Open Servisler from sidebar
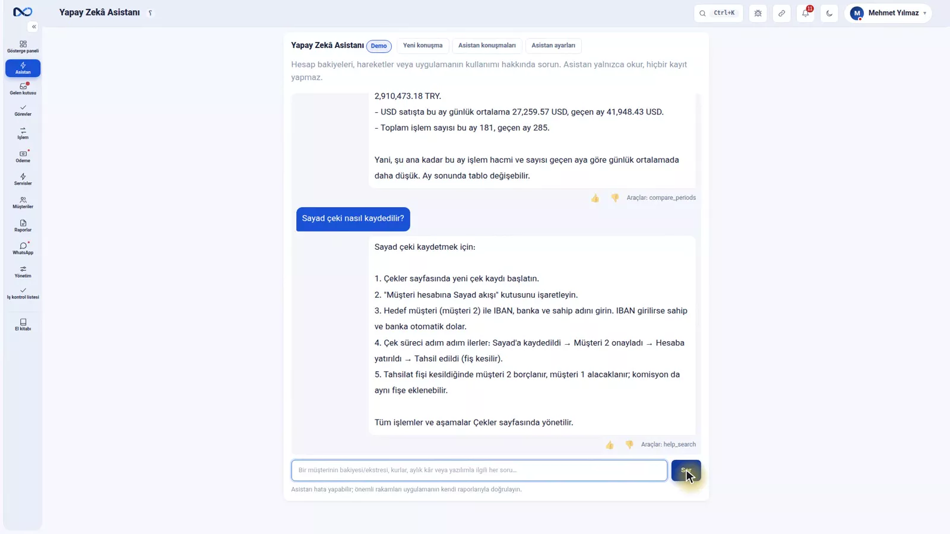This screenshot has height=534, width=950. [x=23, y=180]
